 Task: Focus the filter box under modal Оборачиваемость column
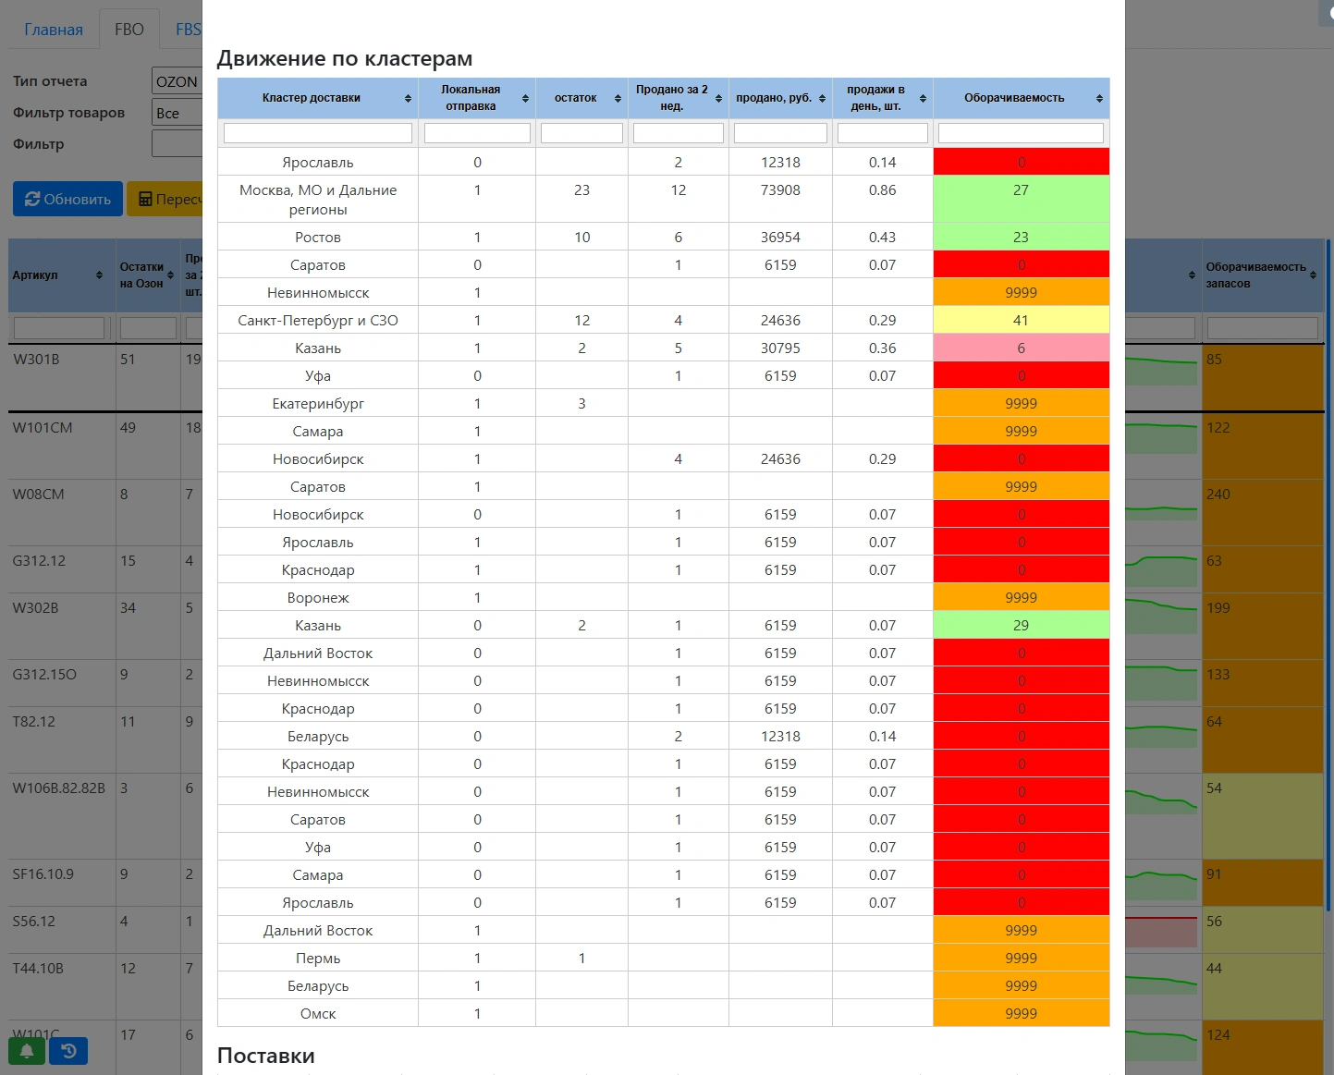point(1021,133)
